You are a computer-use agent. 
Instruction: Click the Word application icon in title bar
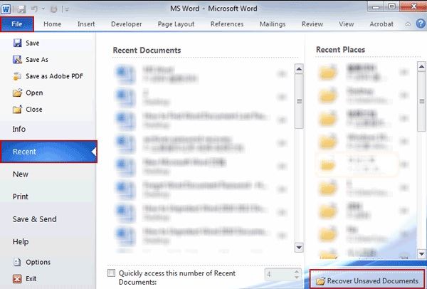[x=6, y=9]
